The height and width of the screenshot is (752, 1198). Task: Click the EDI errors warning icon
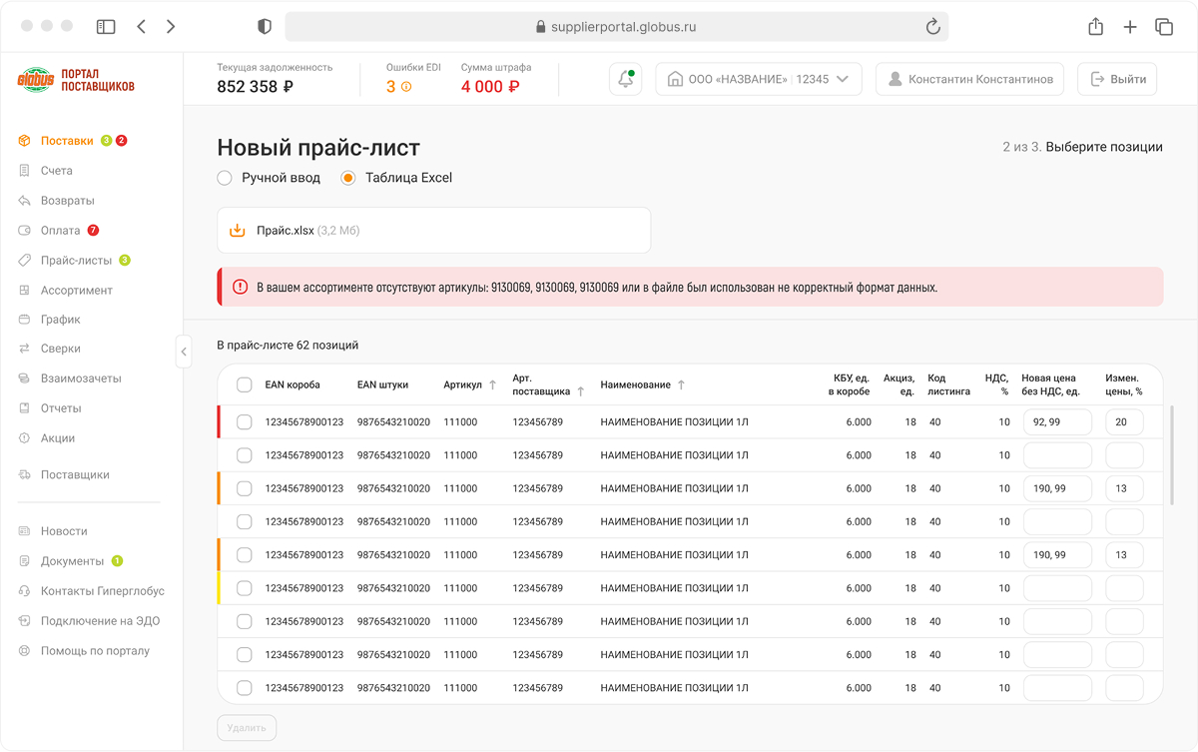(406, 87)
